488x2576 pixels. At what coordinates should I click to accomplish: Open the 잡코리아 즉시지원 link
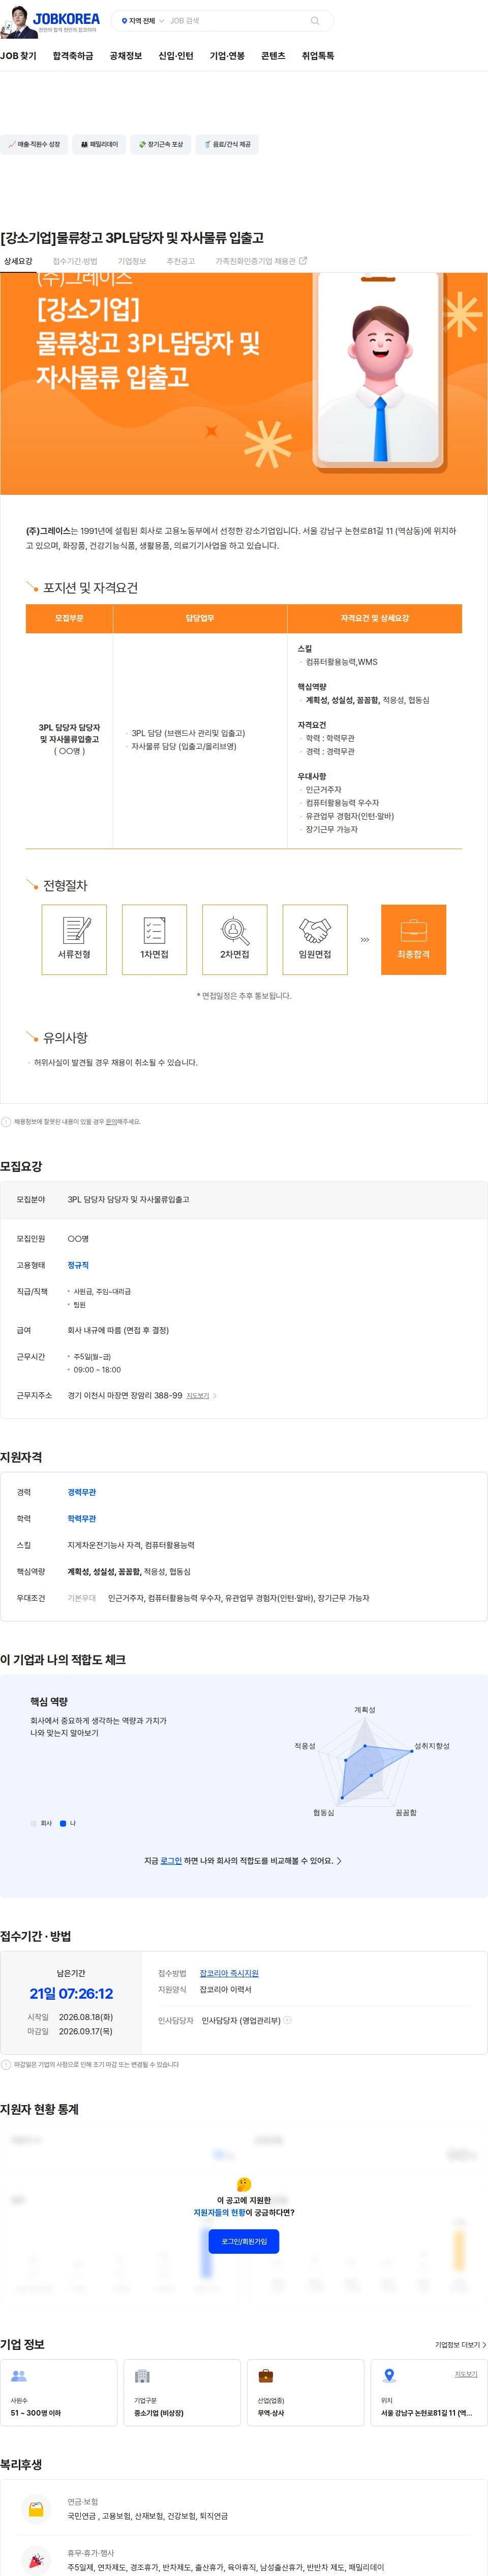point(229,1973)
